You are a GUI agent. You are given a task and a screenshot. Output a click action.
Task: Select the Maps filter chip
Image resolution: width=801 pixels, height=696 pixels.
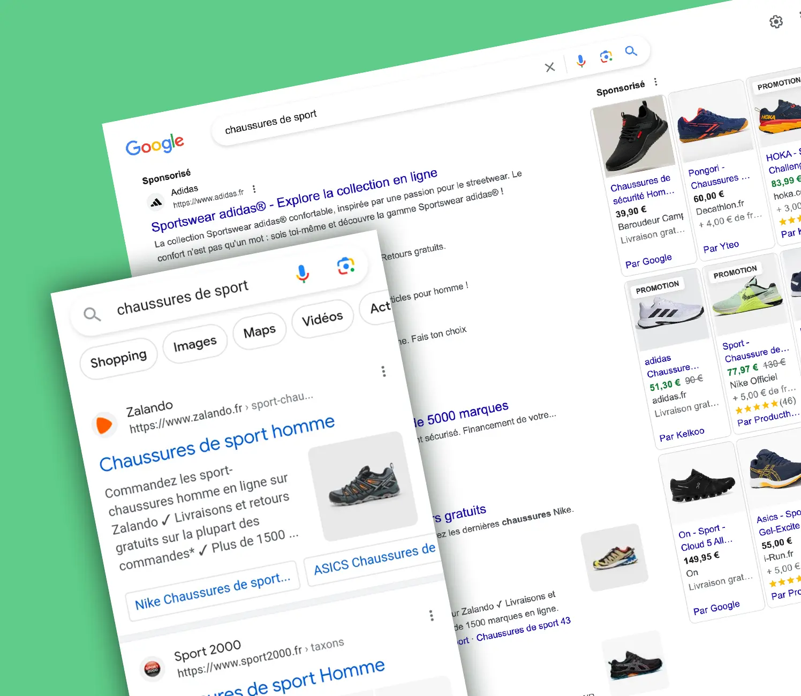pyautogui.click(x=259, y=331)
